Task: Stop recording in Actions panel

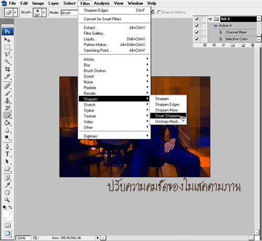Action: click(x=205, y=45)
